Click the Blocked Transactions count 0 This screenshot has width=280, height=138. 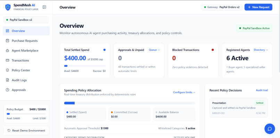174,58
